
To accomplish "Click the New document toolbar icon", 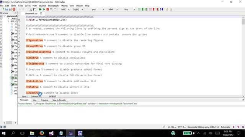I will point(3,9).
